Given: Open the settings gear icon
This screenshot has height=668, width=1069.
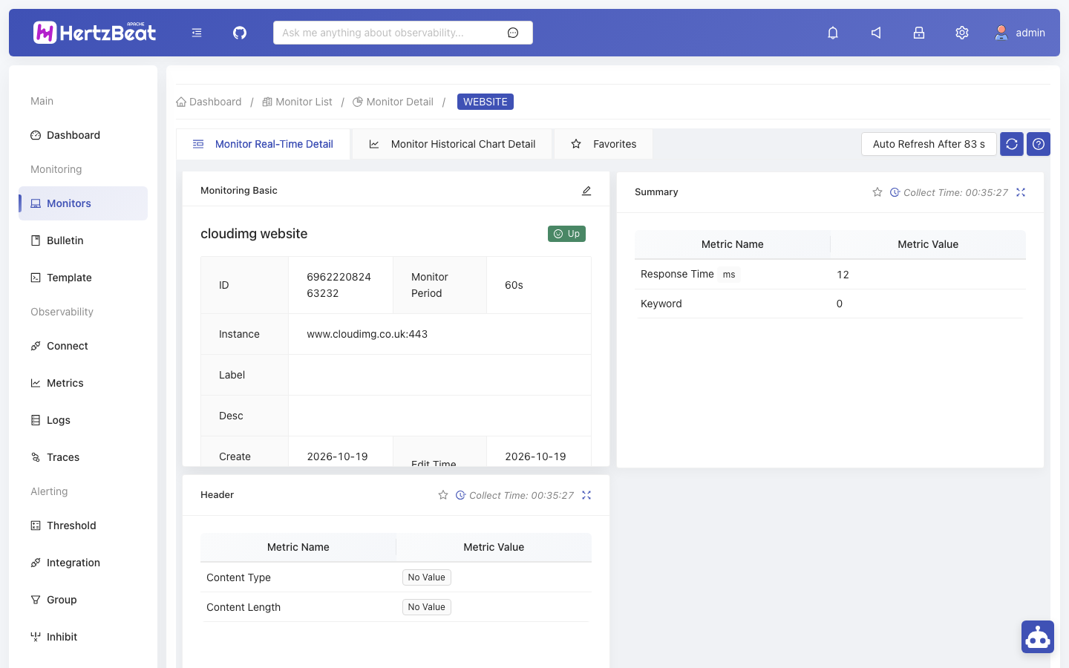Looking at the screenshot, I should pos(962,33).
